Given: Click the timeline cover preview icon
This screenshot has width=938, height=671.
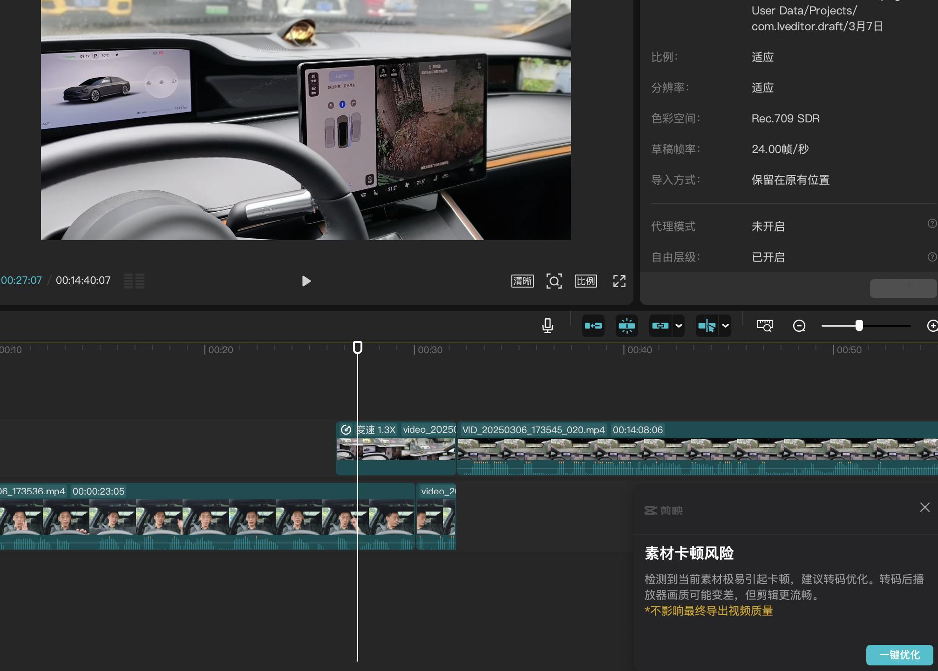Looking at the screenshot, I should (765, 326).
